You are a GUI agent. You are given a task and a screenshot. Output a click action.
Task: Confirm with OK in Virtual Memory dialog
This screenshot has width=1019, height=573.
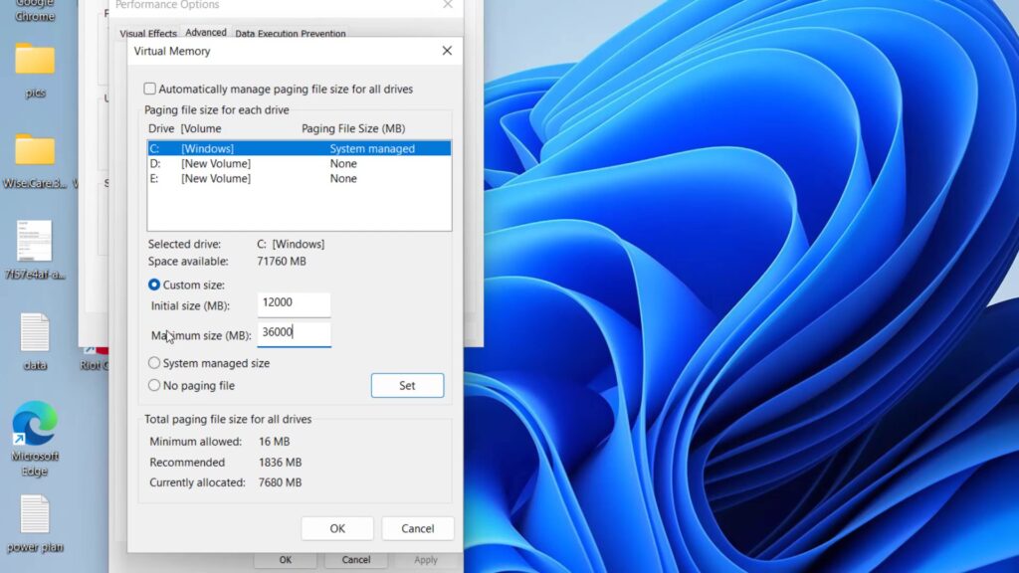click(x=337, y=527)
